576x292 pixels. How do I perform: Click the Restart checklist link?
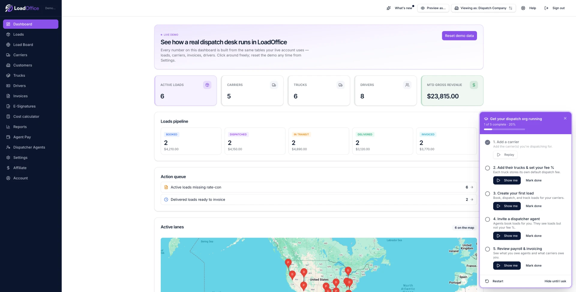click(x=494, y=281)
